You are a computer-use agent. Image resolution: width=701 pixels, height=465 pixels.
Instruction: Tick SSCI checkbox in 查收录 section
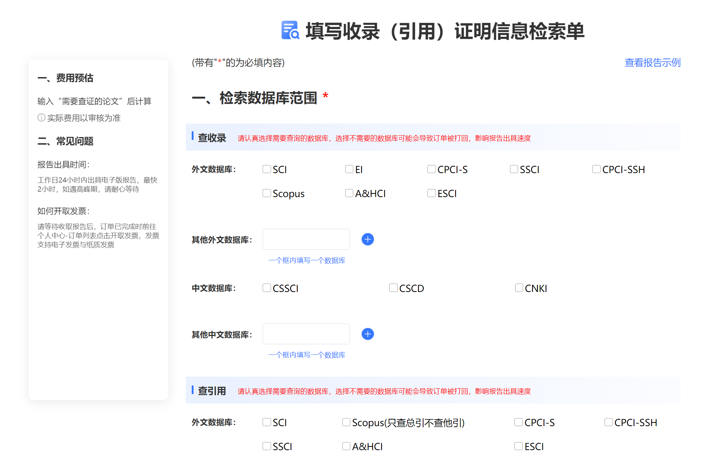514,169
